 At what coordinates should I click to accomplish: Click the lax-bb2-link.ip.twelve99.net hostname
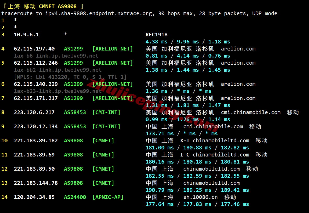[x=58, y=70]
